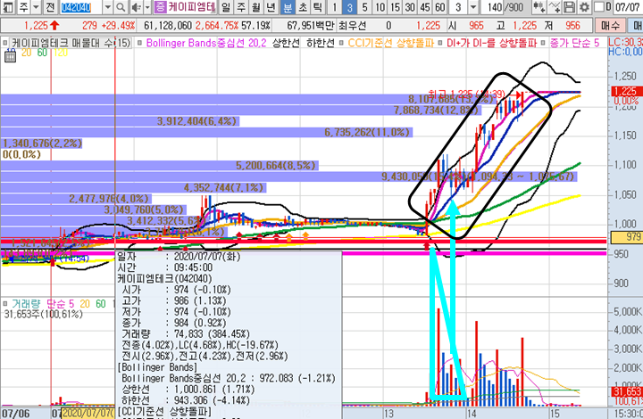Choose the 1 minute interval button

335,7
